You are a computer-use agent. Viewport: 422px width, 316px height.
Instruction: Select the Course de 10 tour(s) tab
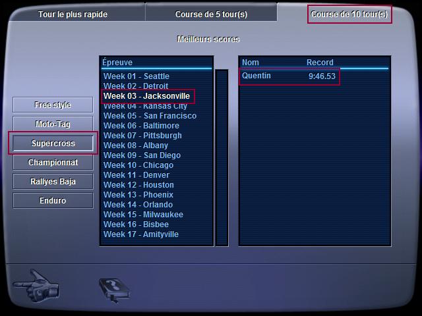pos(349,14)
